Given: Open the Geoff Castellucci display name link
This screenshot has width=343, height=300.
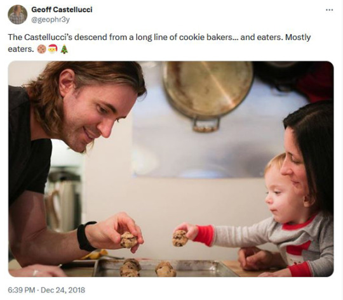Looking at the screenshot, I should pyautogui.click(x=62, y=10).
